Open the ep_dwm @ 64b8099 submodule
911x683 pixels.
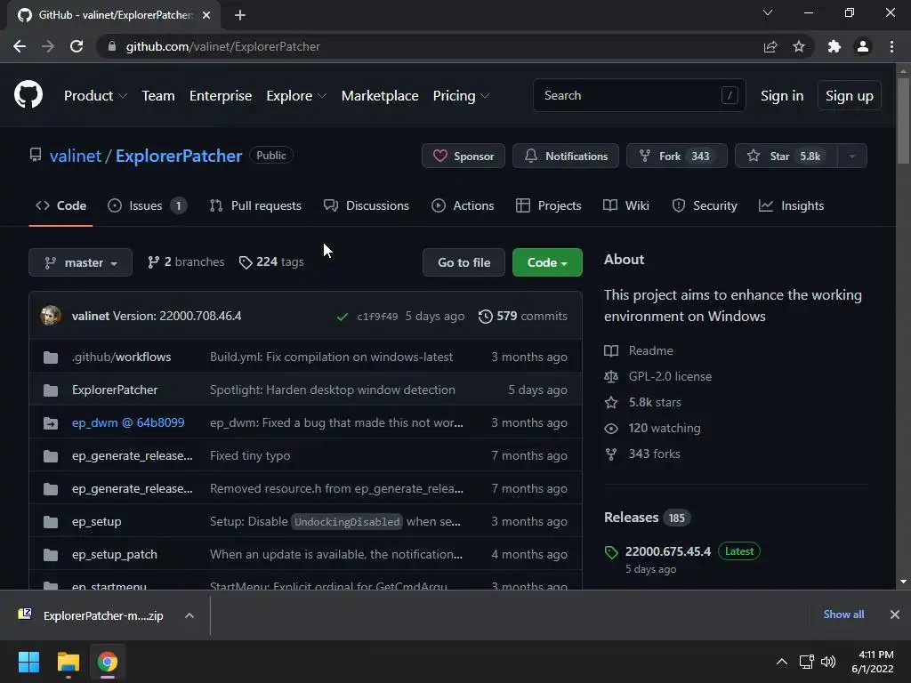128,422
